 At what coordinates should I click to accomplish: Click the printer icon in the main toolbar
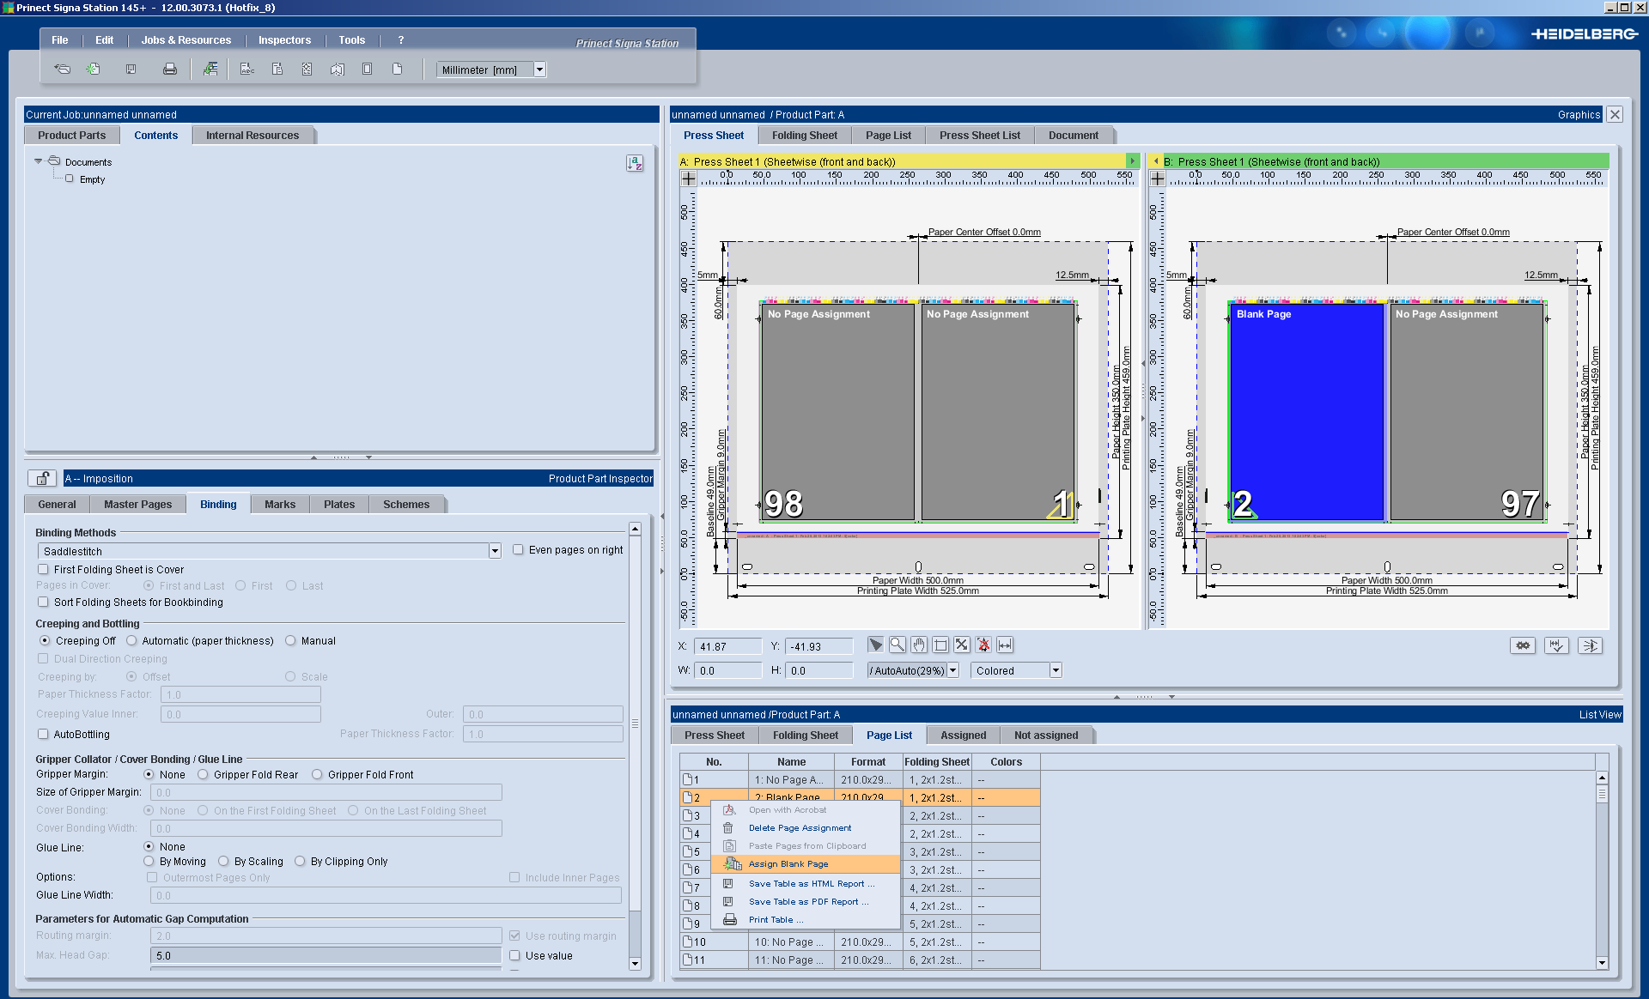(170, 70)
